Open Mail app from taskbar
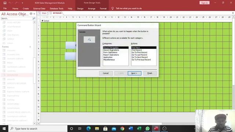This screenshot has width=235, height=132. click(x=114, y=129)
